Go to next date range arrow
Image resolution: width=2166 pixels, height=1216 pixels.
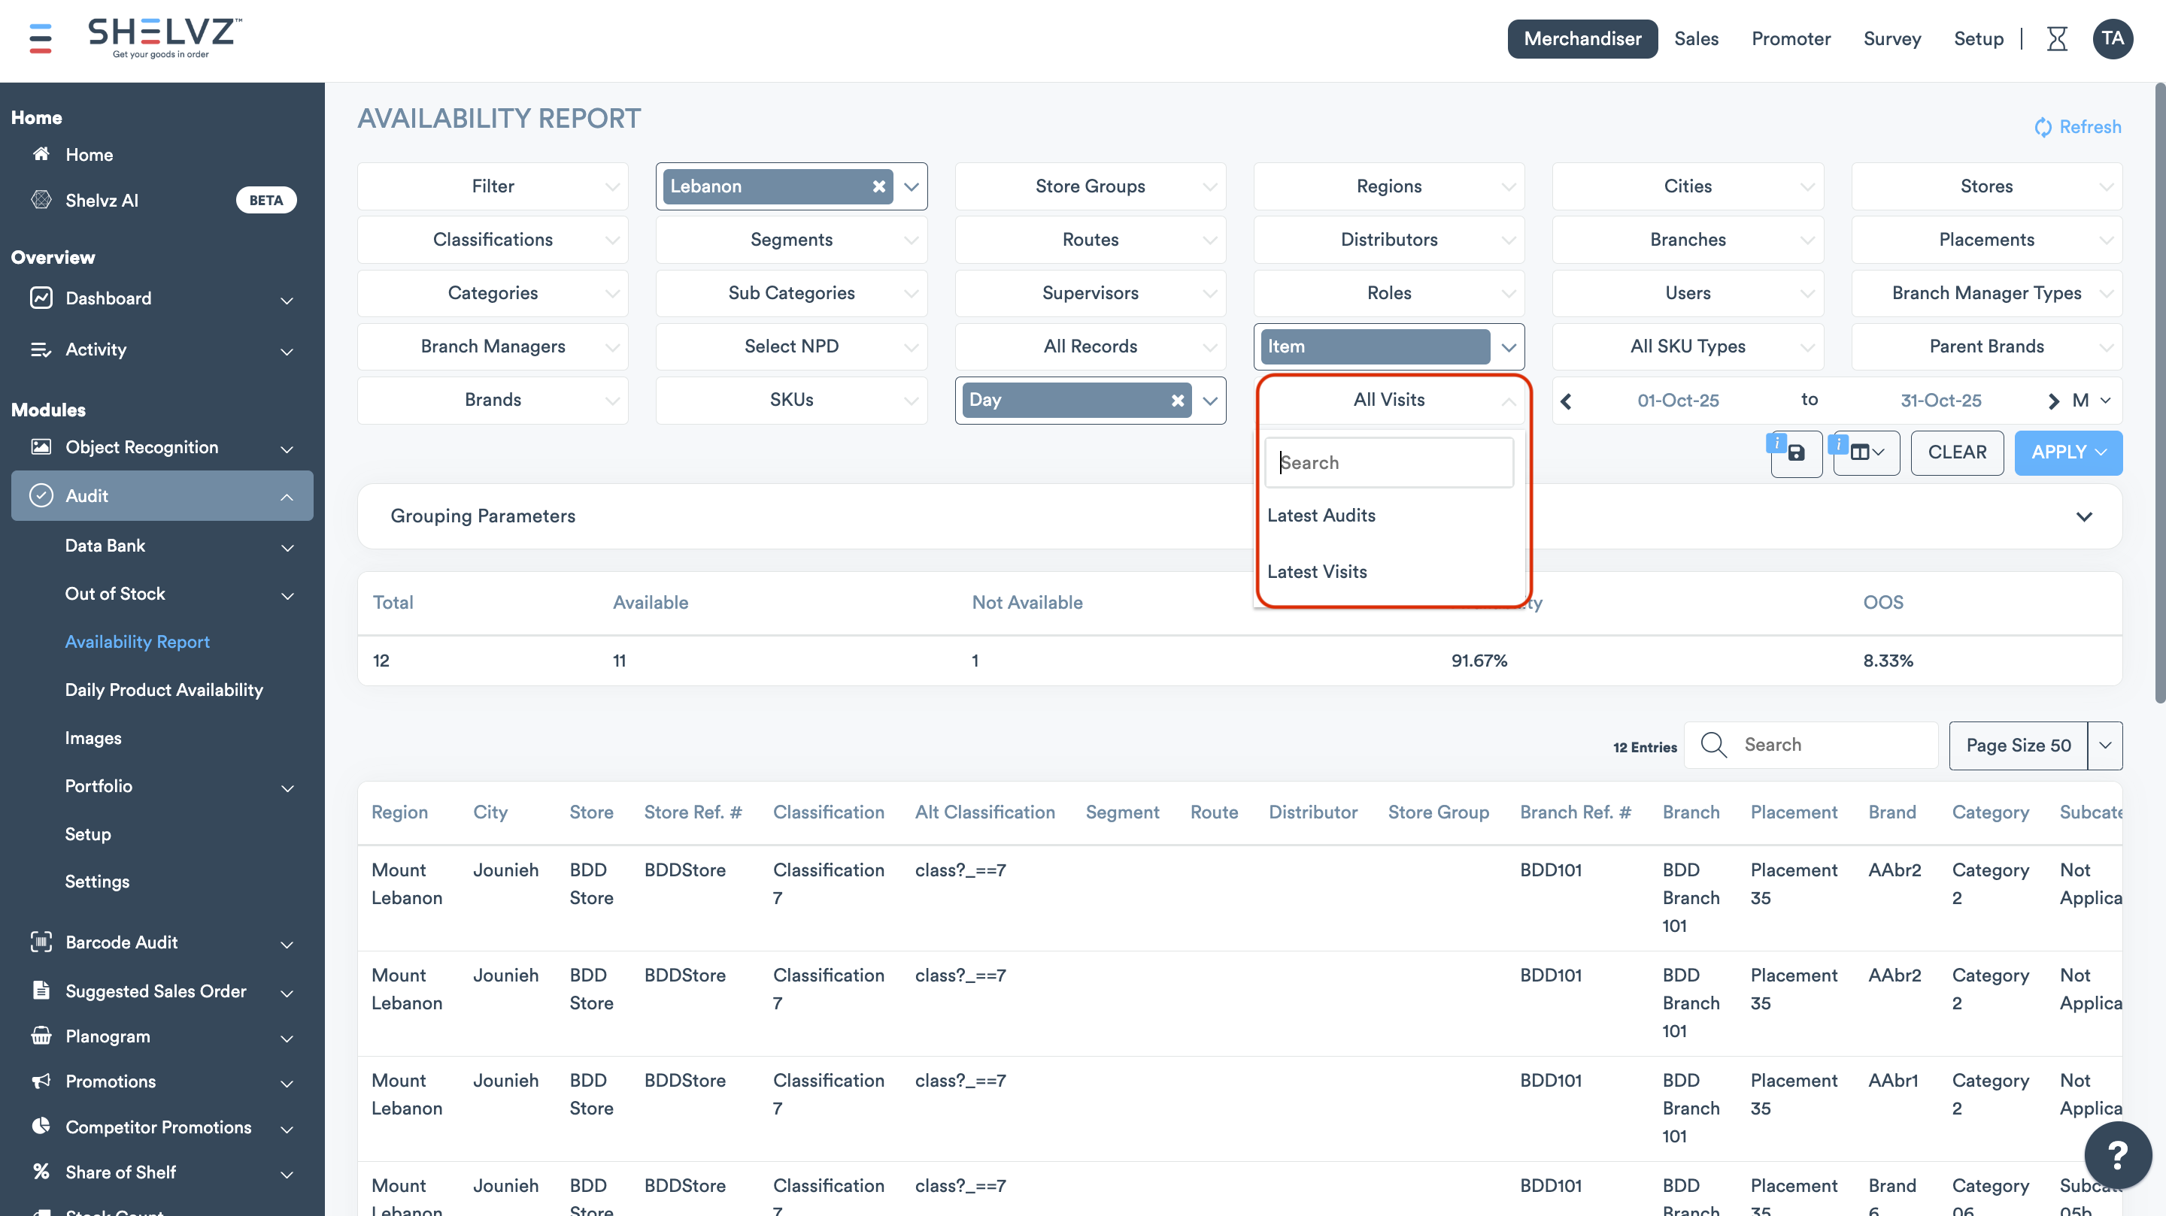click(x=2053, y=401)
